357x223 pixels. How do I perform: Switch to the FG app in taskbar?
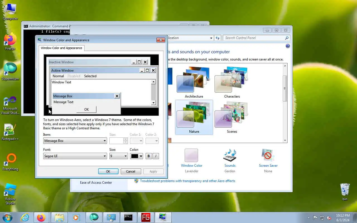[146, 217]
